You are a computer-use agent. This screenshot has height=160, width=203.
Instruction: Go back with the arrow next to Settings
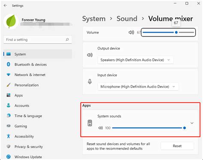tap(5, 6)
